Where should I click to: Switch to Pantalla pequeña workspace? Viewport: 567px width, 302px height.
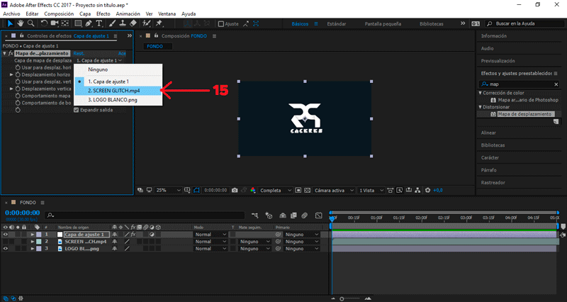tap(383, 24)
